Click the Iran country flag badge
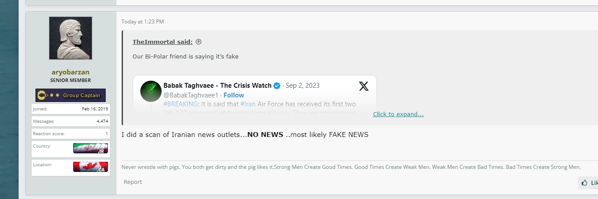 click(x=91, y=148)
